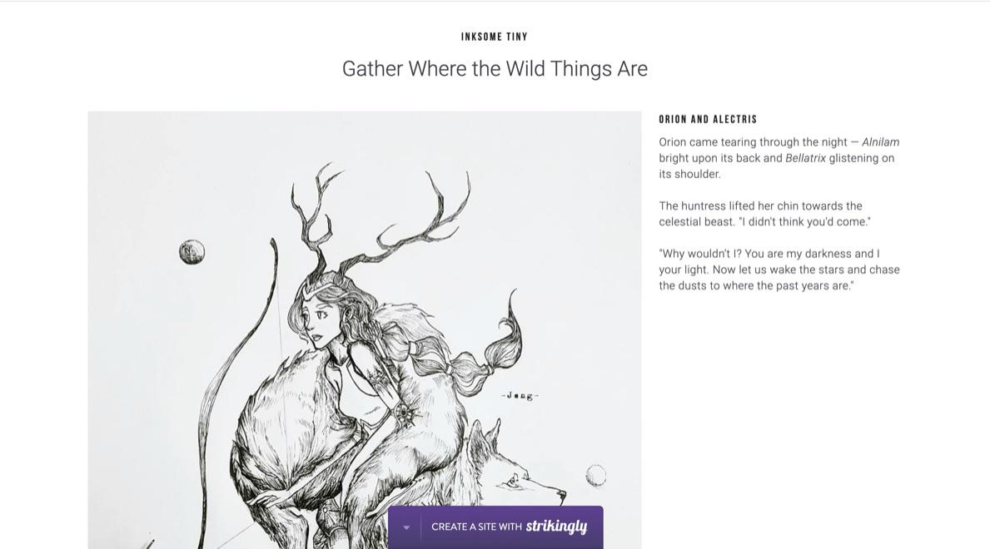Click the paragraph starting 'Orion came tearing'
This screenshot has width=990, height=549.
click(779, 158)
